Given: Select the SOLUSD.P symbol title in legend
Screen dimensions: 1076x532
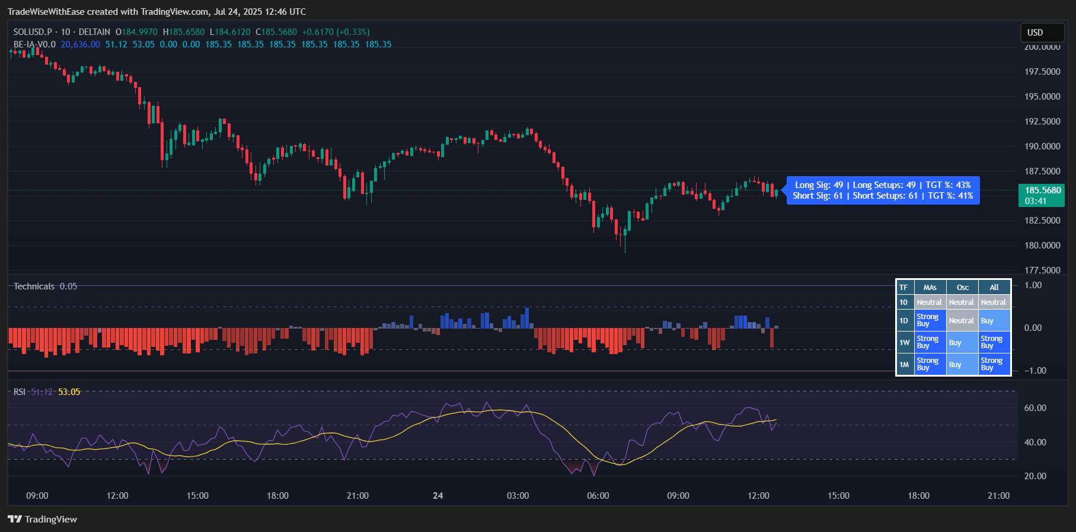Looking at the screenshot, I should coord(33,32).
